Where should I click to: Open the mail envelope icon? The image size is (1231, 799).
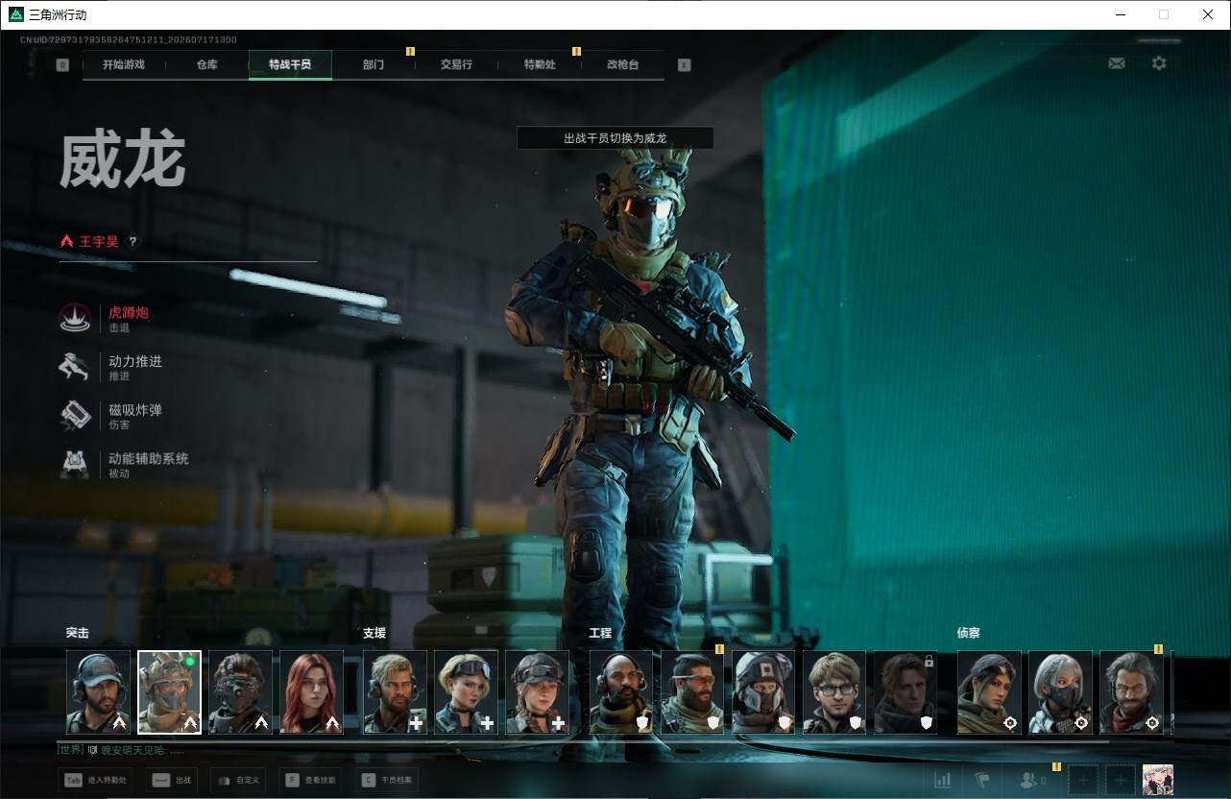[1116, 63]
